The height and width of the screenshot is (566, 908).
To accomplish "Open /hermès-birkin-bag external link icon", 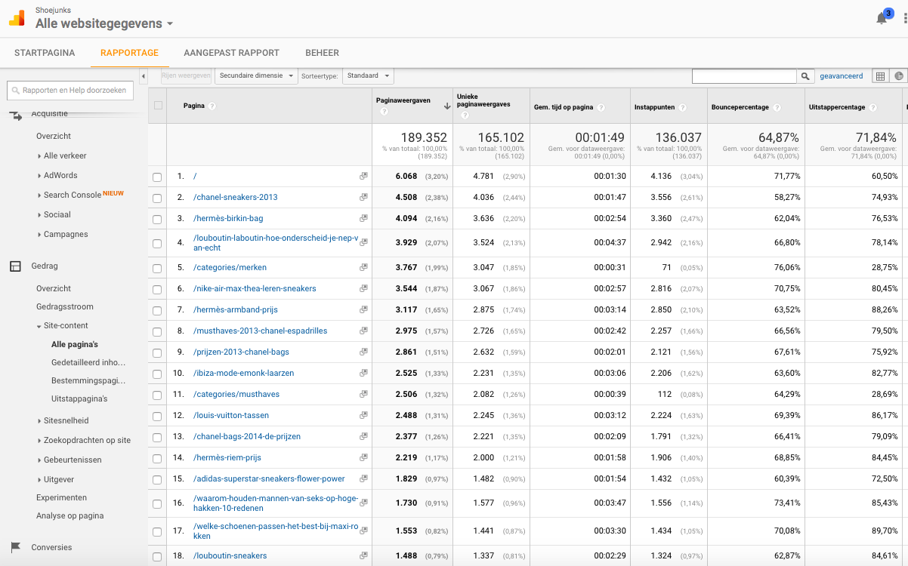I will click(x=363, y=218).
